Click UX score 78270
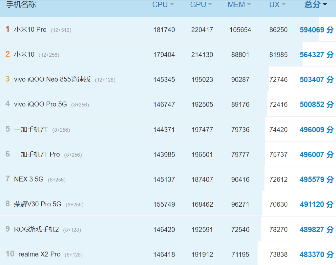Viewport: 336px width, 265px height. coord(278,230)
